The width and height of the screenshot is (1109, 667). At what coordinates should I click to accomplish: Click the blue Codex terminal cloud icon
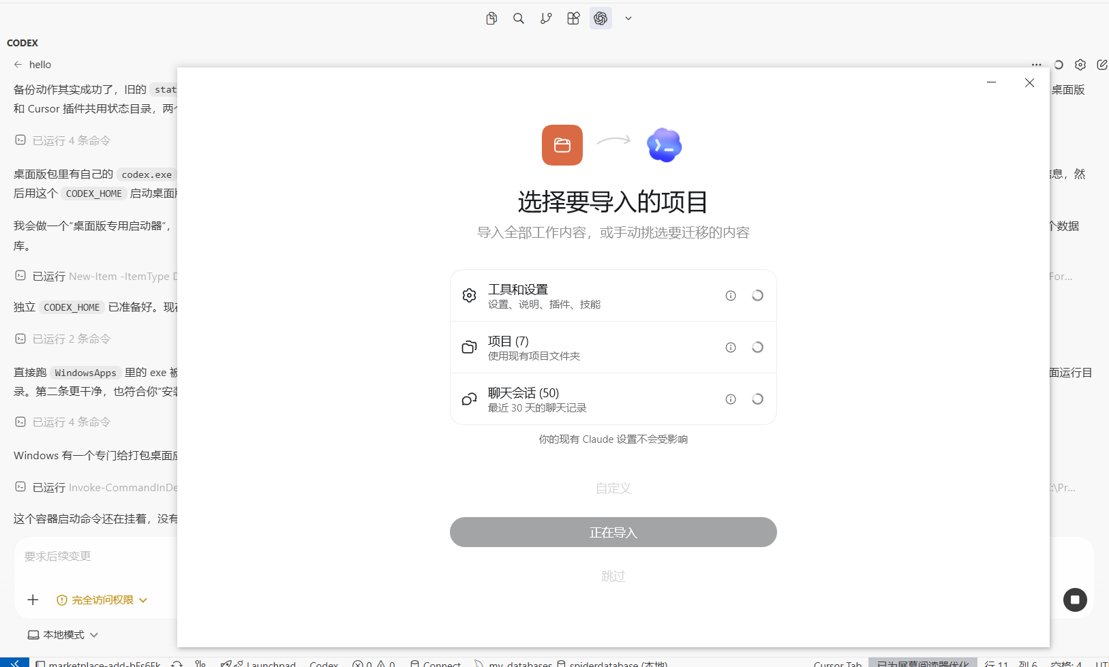tap(664, 144)
